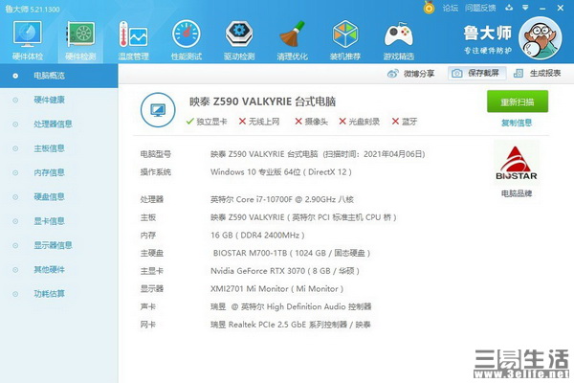Click XMI2701 Mi Monitor value

pyautogui.click(x=277, y=289)
